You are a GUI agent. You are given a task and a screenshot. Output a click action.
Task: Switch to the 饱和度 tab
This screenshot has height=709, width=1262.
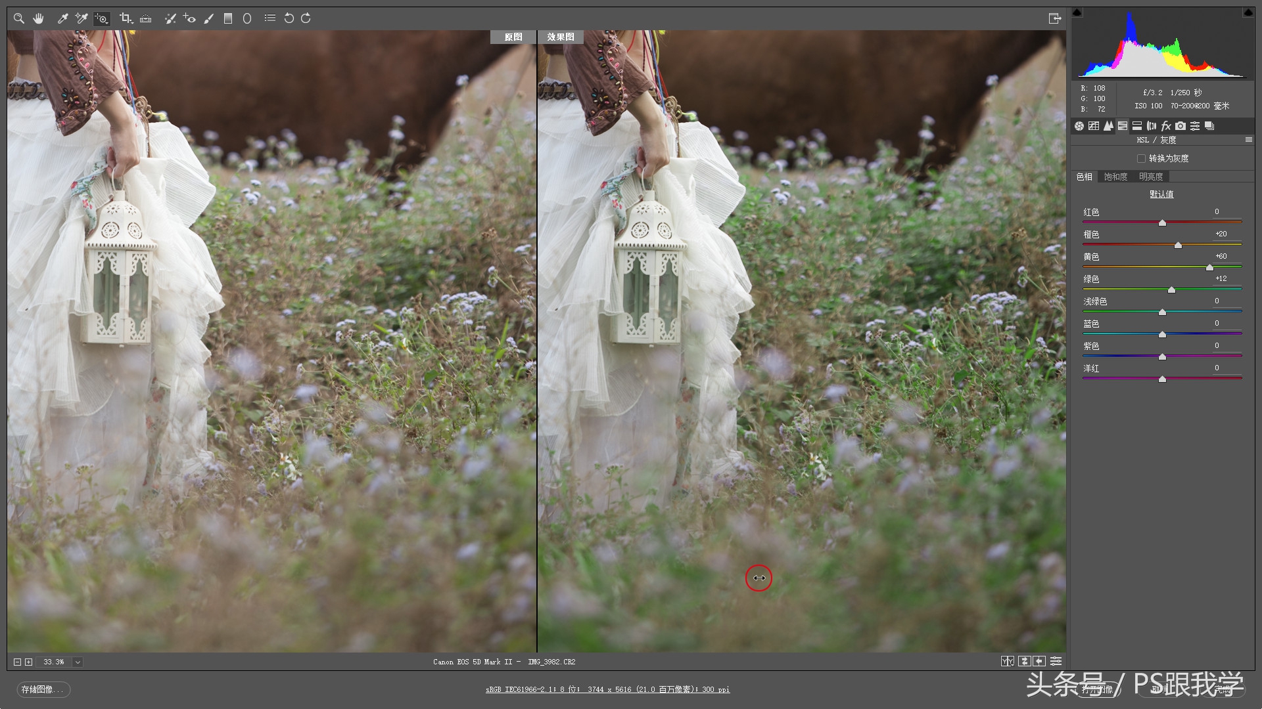pyautogui.click(x=1115, y=176)
